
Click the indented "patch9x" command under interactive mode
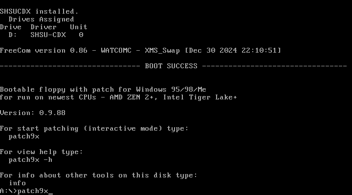coord(24,136)
